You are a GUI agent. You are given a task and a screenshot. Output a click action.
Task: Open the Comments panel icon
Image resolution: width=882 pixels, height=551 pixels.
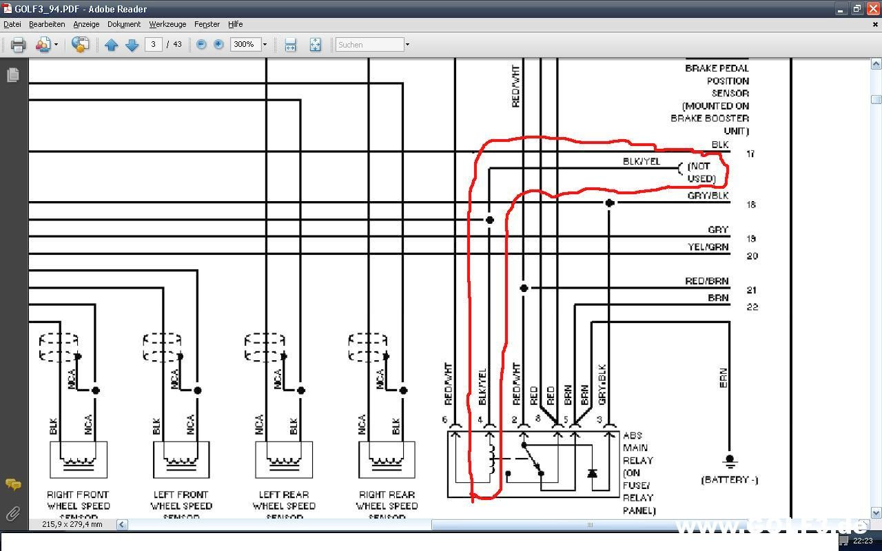pyautogui.click(x=13, y=484)
